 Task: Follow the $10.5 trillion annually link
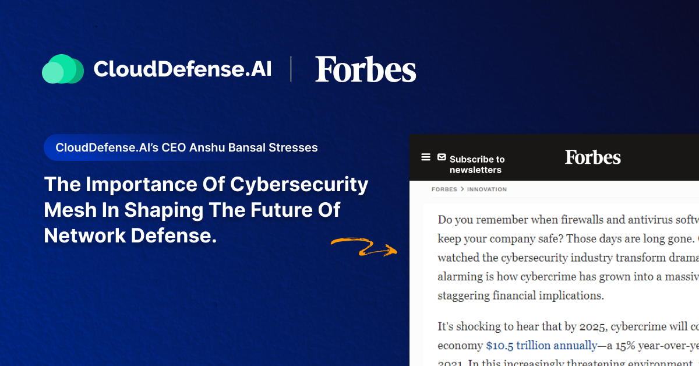coord(541,346)
